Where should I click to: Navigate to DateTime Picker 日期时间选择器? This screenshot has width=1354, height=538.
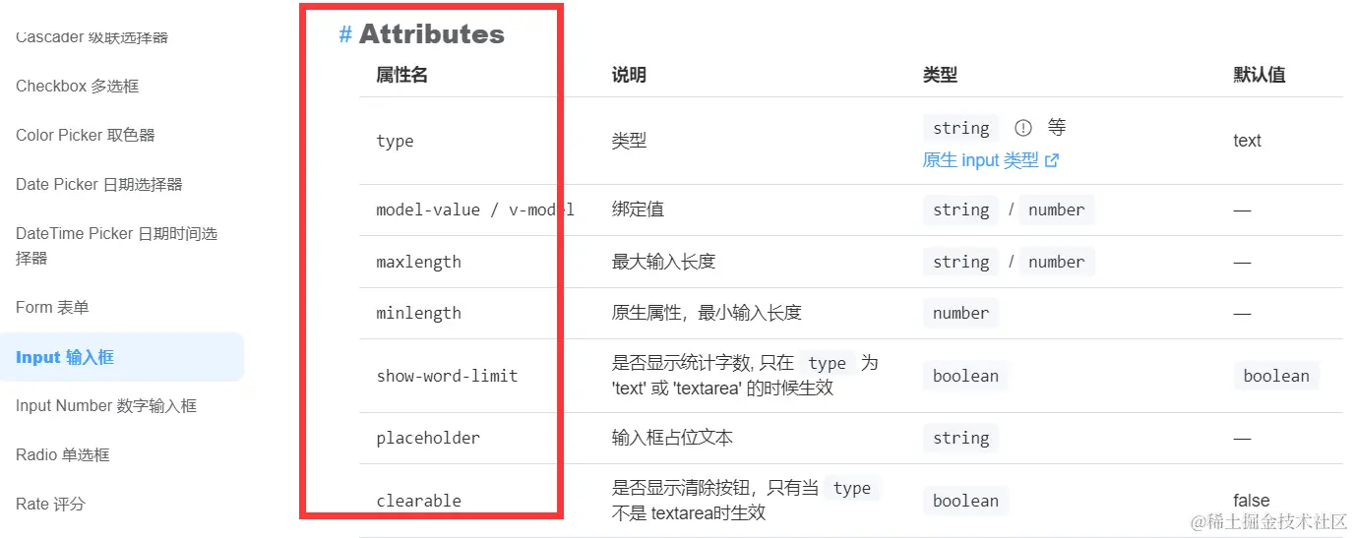pyautogui.click(x=117, y=246)
